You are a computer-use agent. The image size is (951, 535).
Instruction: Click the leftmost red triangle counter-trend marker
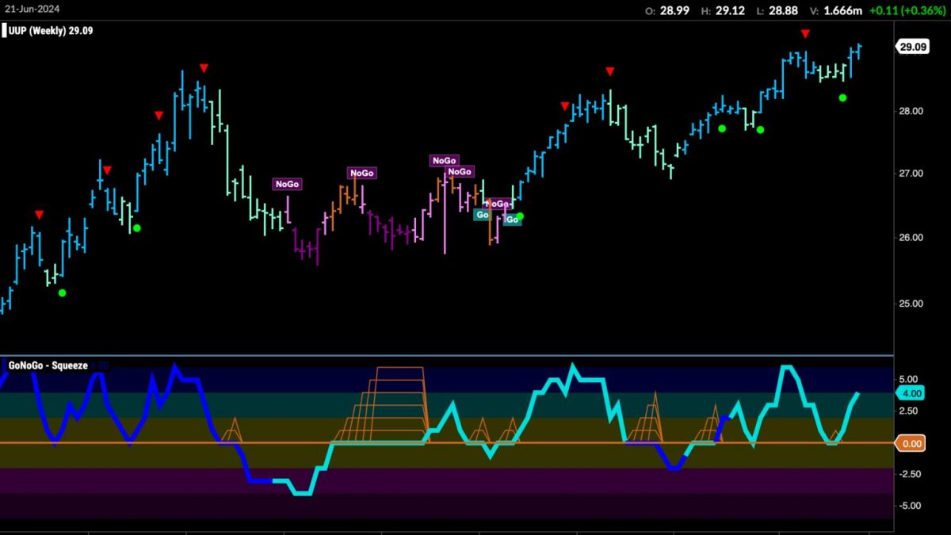39,215
